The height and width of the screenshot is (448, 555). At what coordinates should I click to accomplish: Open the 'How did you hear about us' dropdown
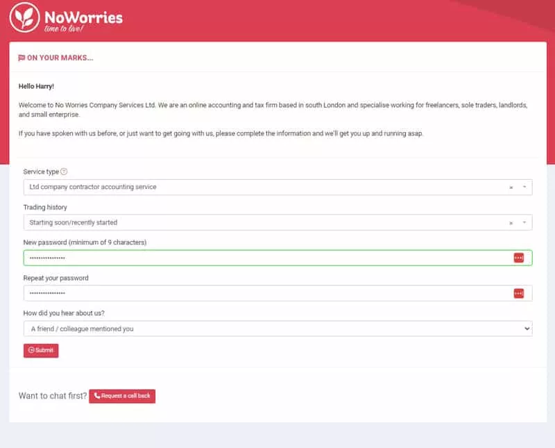coord(277,329)
